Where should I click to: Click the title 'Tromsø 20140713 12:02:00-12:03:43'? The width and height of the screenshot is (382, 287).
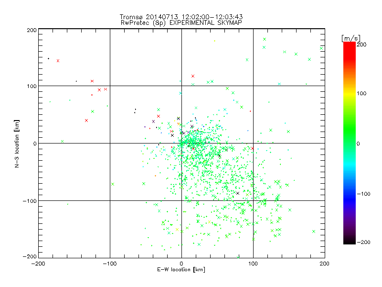[x=181, y=17]
